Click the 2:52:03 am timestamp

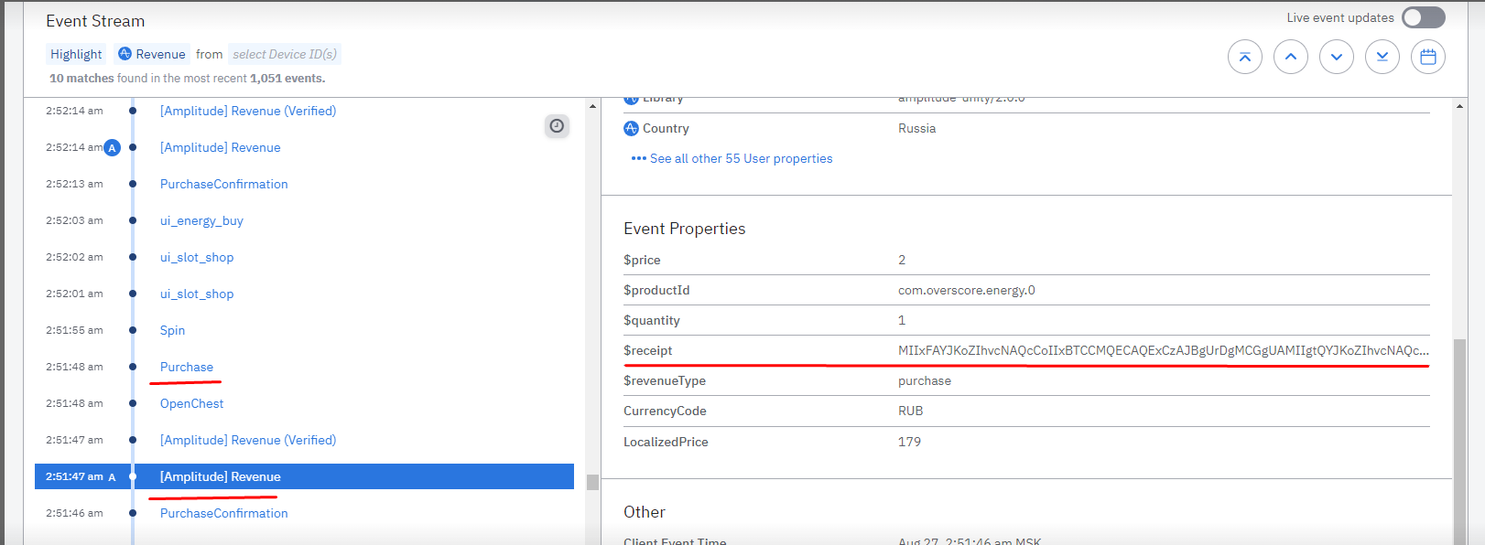click(x=74, y=220)
